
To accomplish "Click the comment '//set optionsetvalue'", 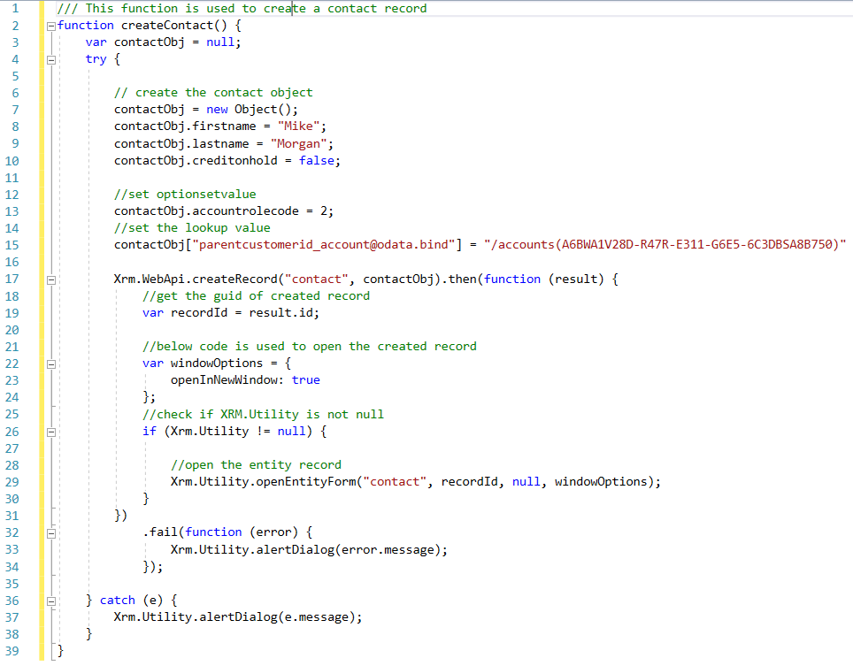I will 185,195.
